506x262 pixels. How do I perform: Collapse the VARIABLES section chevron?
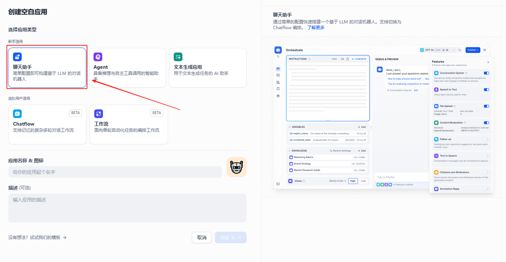click(x=290, y=127)
